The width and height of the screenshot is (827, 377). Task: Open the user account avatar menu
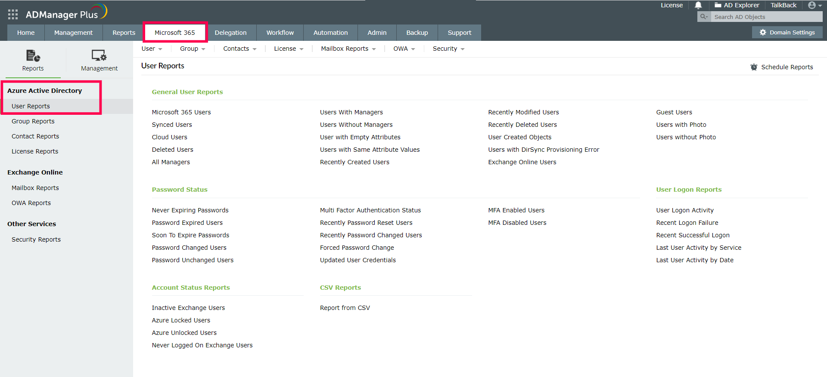tap(815, 5)
